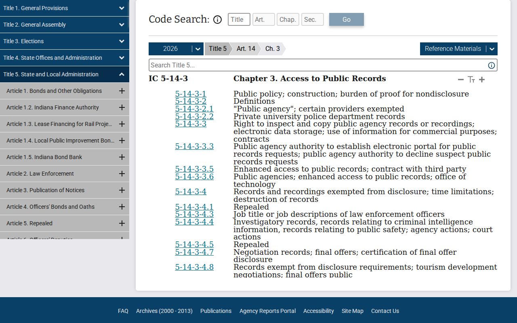The height and width of the screenshot is (323, 517).
Task: Open Agency Reports Portal footer link
Action: coord(267,311)
